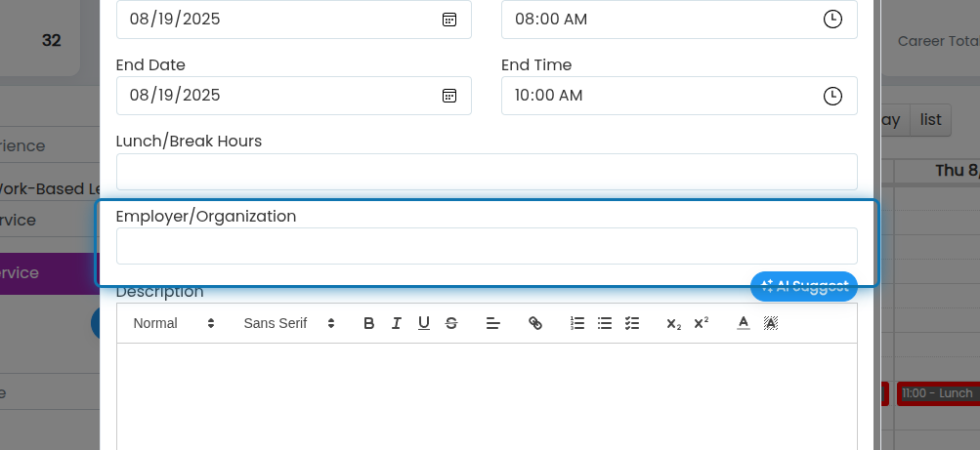Toggle strikethrough formatting button

[x=451, y=323]
